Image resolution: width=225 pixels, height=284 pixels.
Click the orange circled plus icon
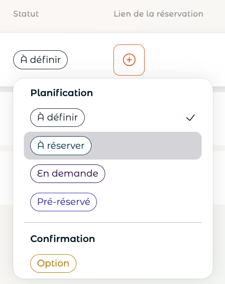[x=129, y=60]
